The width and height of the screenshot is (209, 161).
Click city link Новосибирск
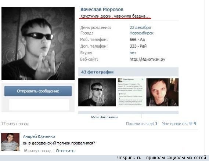[x=141, y=33]
